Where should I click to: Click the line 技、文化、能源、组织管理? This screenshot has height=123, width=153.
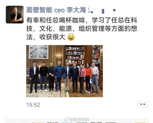(x=82, y=29)
